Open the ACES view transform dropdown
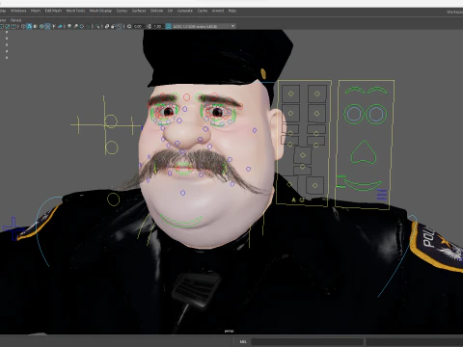This screenshot has width=463, height=347. [204, 26]
